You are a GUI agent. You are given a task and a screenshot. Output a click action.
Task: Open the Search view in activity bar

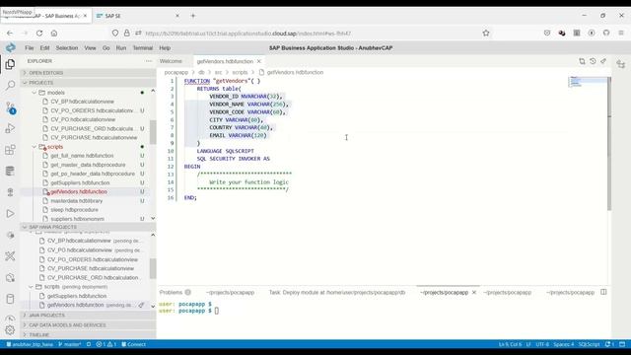point(10,86)
